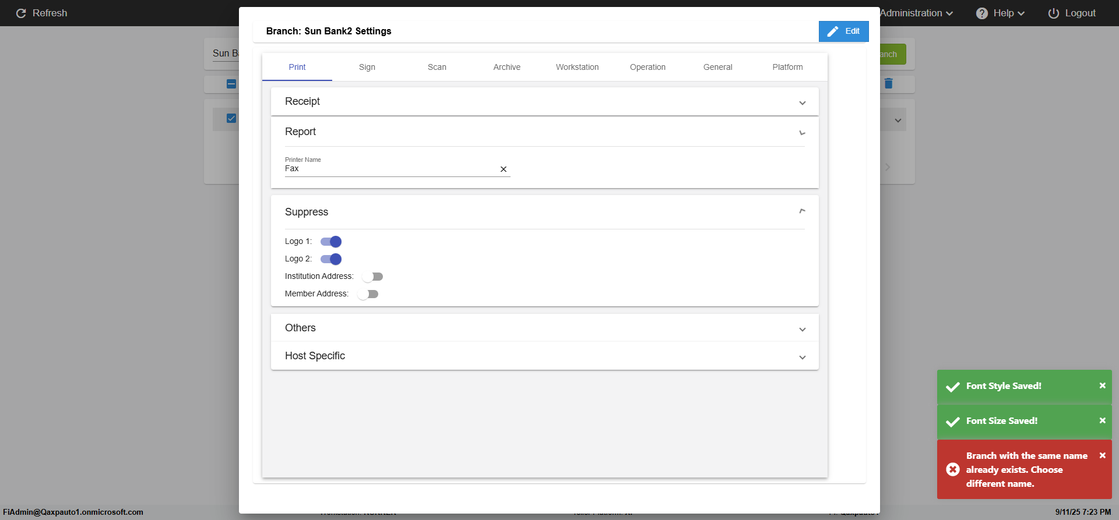
Task: Clear the Printer Name field
Action: click(504, 169)
